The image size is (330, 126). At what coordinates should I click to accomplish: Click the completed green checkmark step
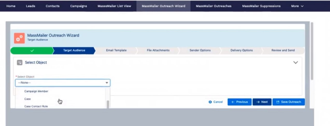(x=32, y=50)
